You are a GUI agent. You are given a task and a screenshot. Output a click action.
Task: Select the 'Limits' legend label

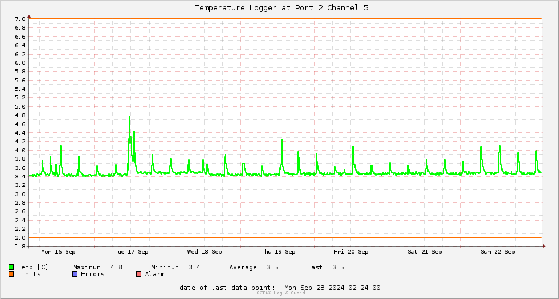point(29,274)
